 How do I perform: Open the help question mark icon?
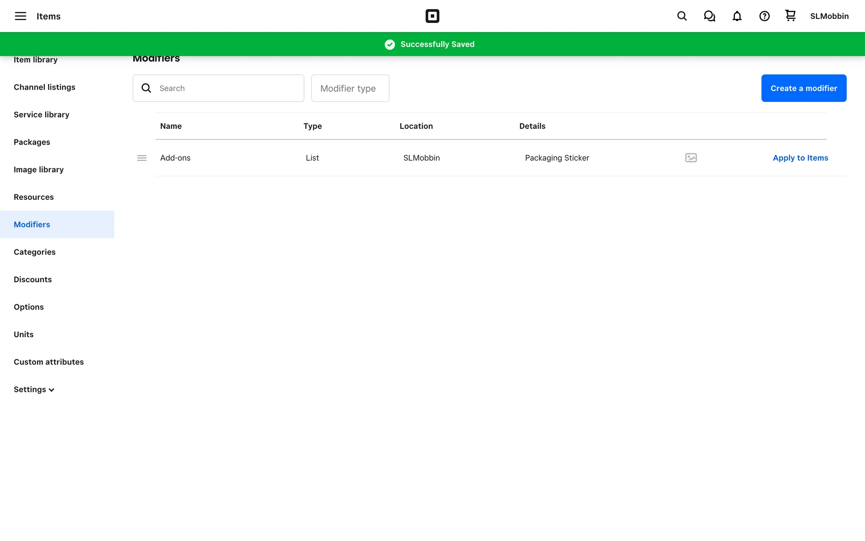[x=764, y=16]
